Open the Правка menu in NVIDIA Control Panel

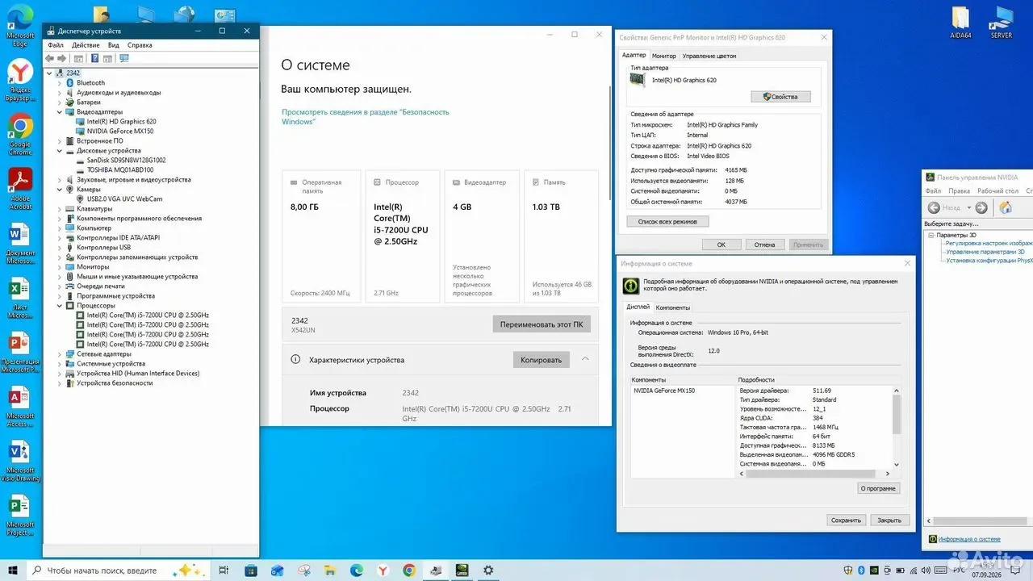[960, 191]
